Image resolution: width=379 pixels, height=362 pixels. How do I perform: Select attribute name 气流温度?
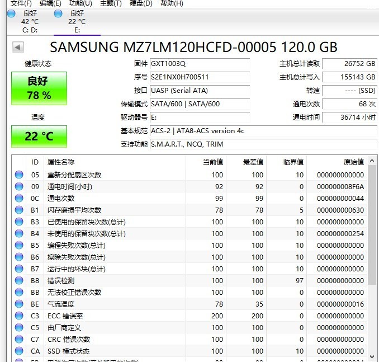point(61,304)
